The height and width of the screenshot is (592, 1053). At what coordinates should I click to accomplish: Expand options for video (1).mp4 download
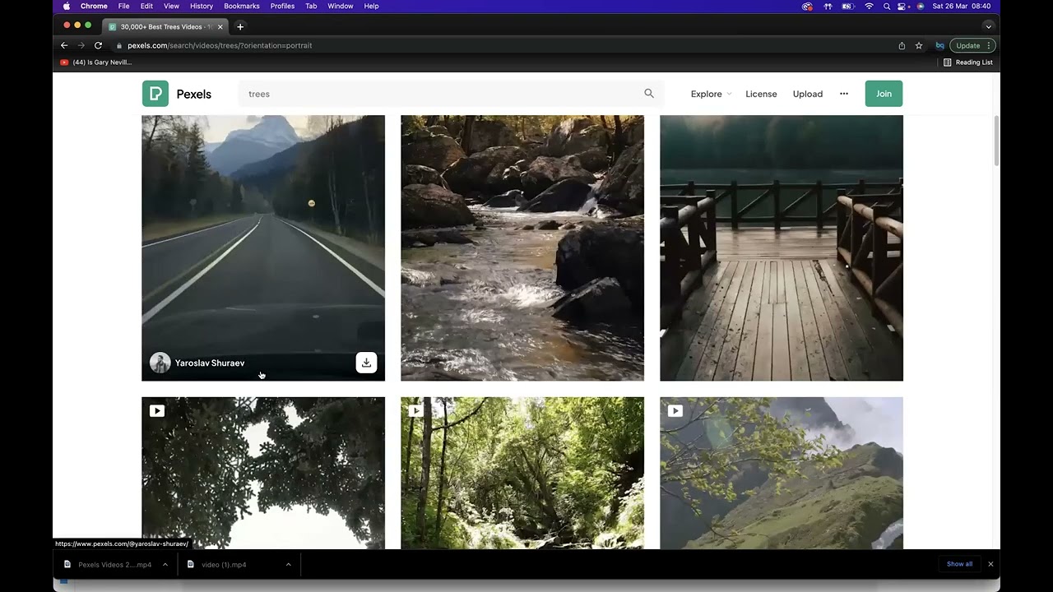pos(288,564)
